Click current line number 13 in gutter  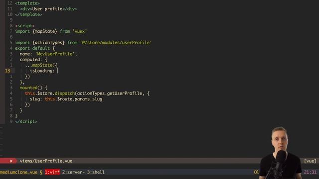[7, 71]
